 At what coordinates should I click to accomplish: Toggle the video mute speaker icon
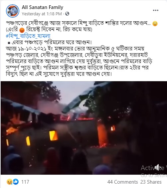(157, 167)
